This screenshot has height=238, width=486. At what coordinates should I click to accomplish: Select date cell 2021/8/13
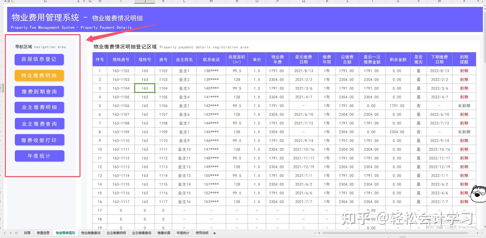304,71
